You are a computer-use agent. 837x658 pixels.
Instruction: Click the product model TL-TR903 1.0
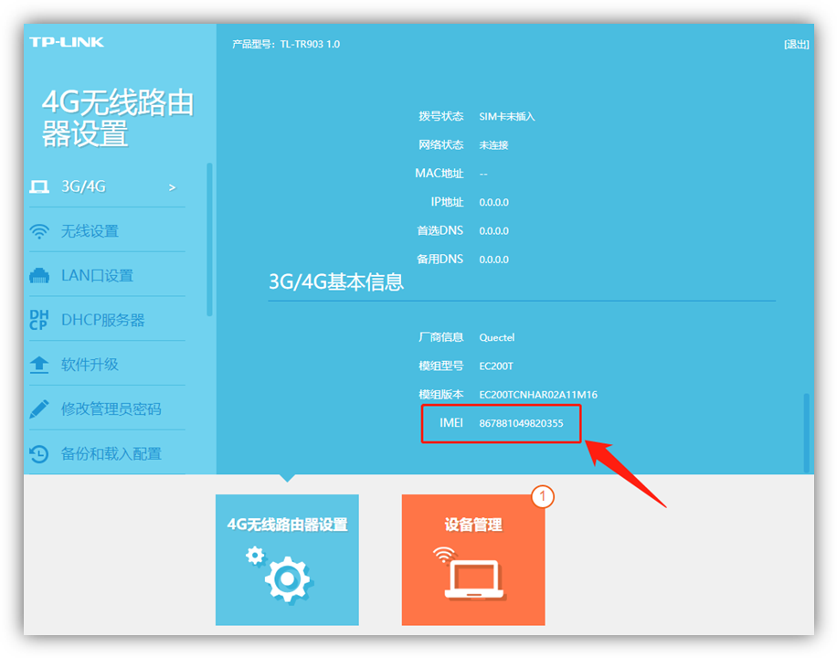[x=310, y=45]
